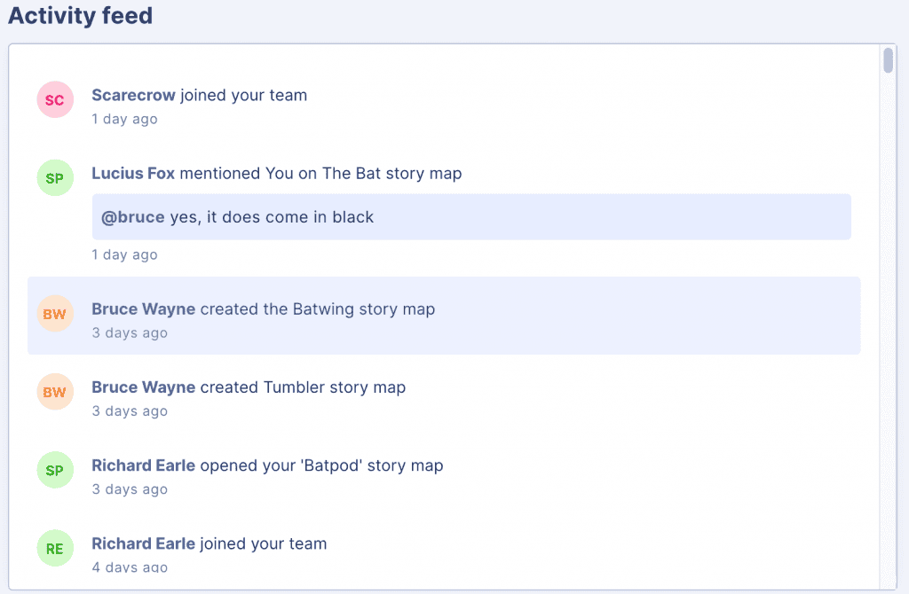Image resolution: width=909 pixels, height=594 pixels.
Task: Click the SP avatar on the Batpod entry
Action: click(55, 470)
